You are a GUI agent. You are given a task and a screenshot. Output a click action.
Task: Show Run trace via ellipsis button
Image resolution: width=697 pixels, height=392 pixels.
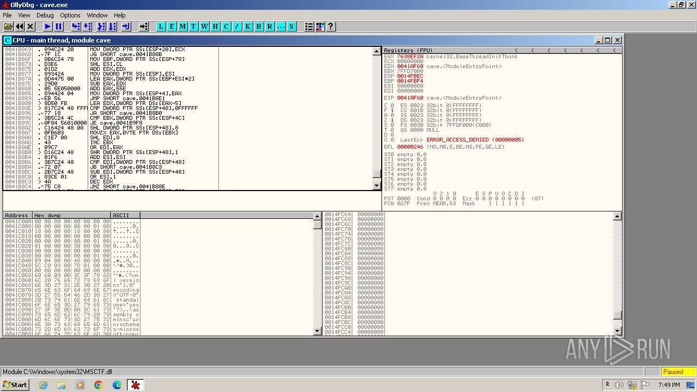pyautogui.click(x=280, y=26)
